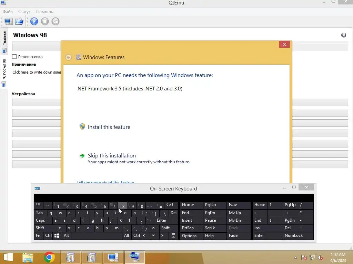353x264 pixels.
Task: Choose Install this feature
Action: click(x=109, y=127)
